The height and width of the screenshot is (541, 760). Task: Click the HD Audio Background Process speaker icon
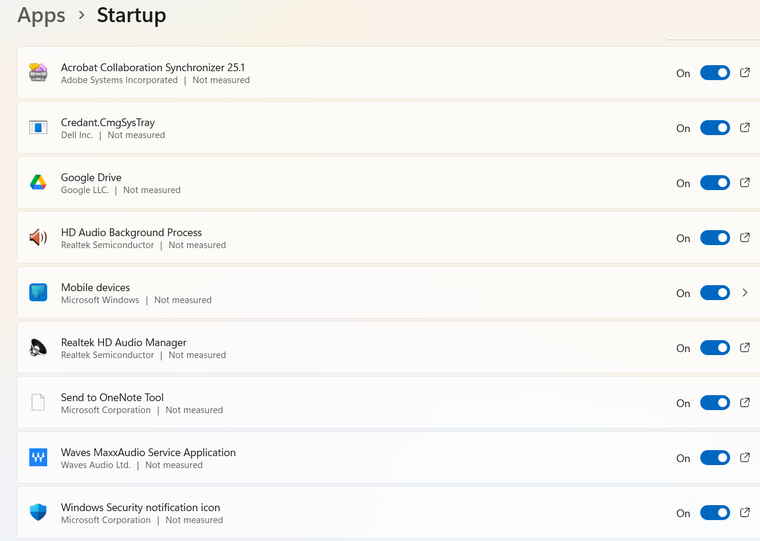coord(38,237)
